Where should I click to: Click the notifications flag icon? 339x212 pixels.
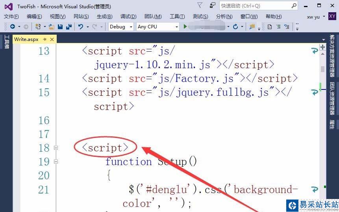coord(200,6)
